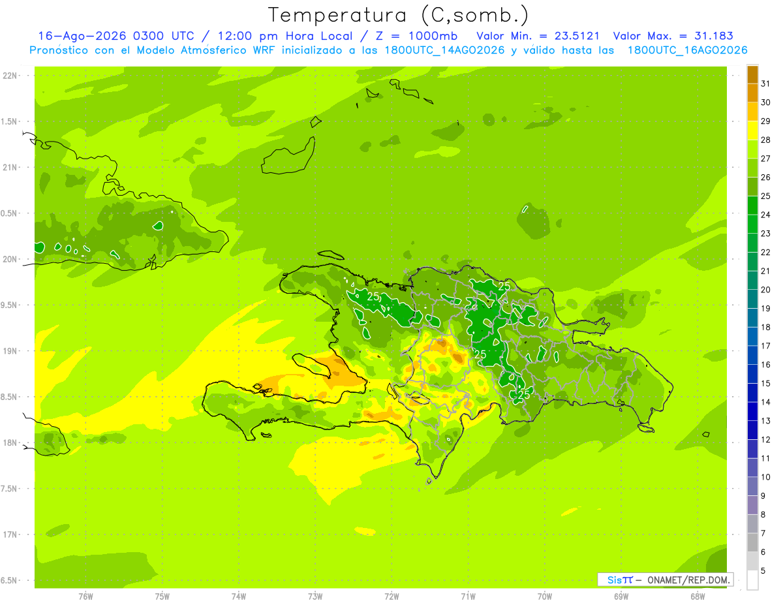Viewport: 783px width, 605px height.
Task: Click the white colorbar segment below 5
Action: click(752, 580)
